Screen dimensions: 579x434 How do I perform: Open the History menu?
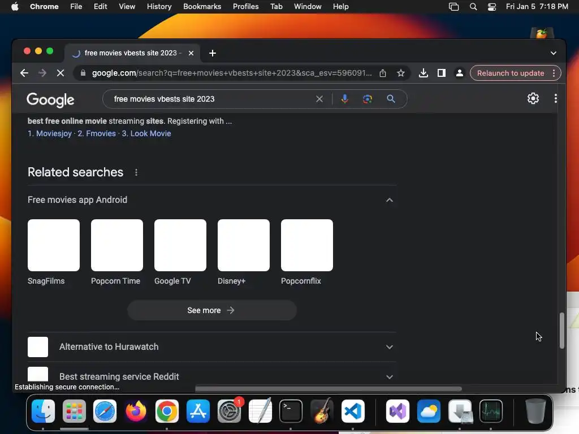tap(159, 7)
